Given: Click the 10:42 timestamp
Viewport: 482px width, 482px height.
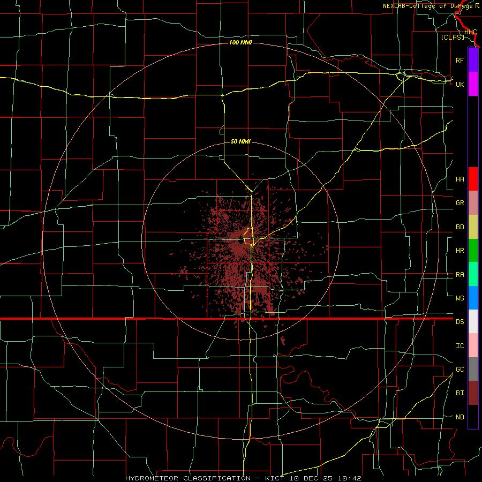Looking at the screenshot, I should [349, 478].
